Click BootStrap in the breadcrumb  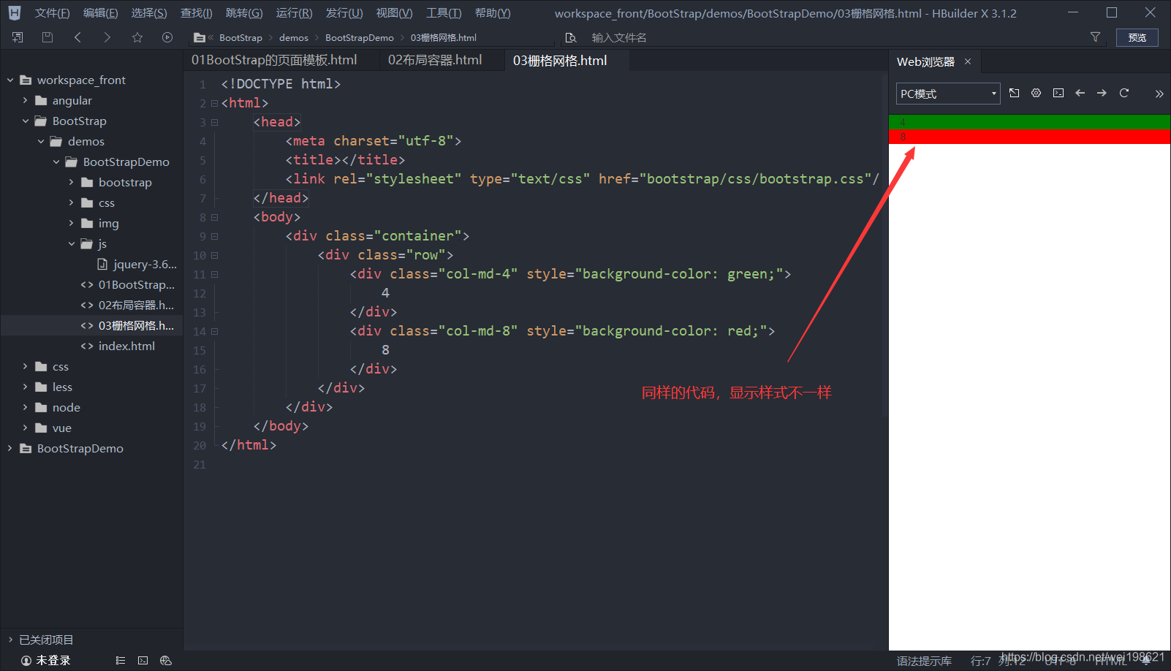(x=240, y=37)
